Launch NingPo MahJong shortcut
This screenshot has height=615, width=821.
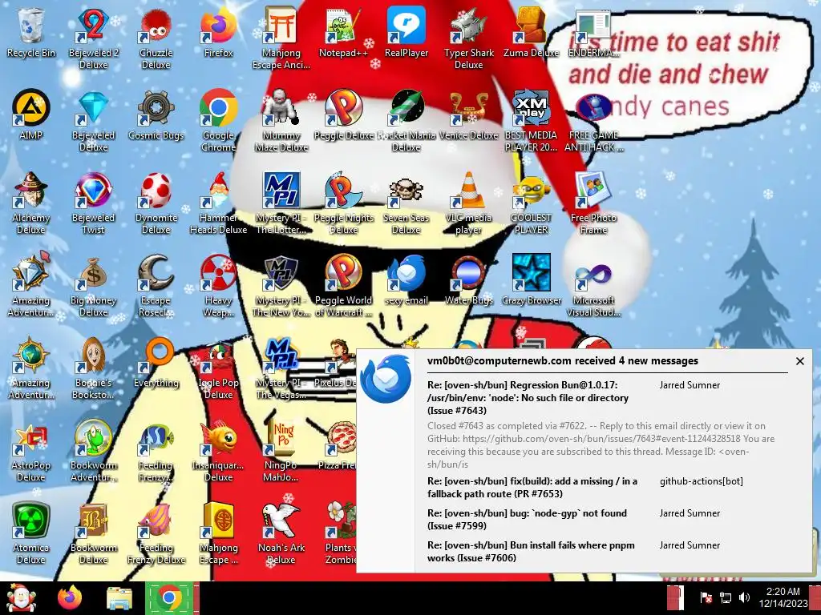pos(281,451)
